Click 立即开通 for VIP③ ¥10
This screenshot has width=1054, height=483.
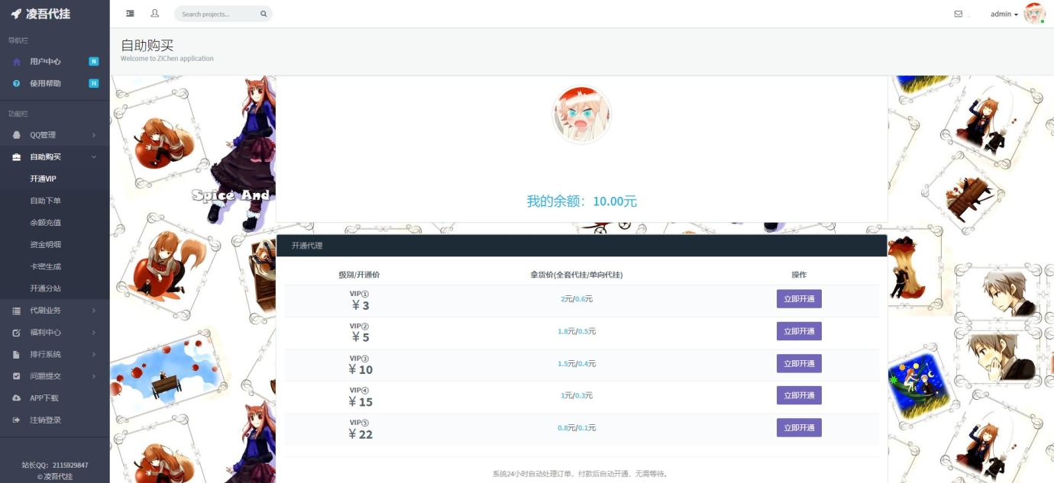[x=799, y=363]
